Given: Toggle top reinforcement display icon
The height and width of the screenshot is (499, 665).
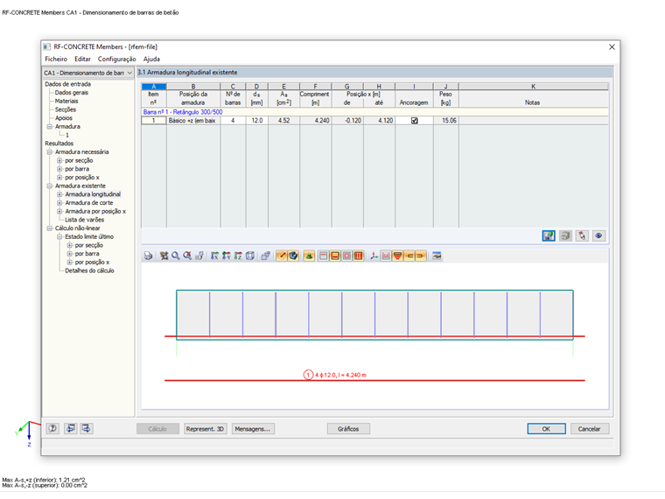Looking at the screenshot, I should [x=323, y=256].
